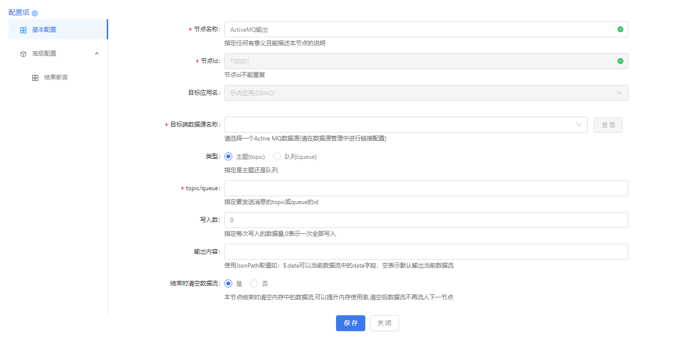This screenshot has height=349, width=680.
Task: Select the 队列(queue) radio button
Action: (x=277, y=156)
